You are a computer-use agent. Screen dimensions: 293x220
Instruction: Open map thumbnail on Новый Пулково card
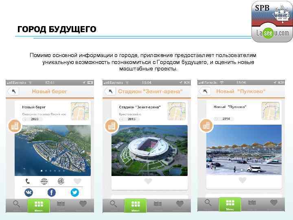(271, 111)
